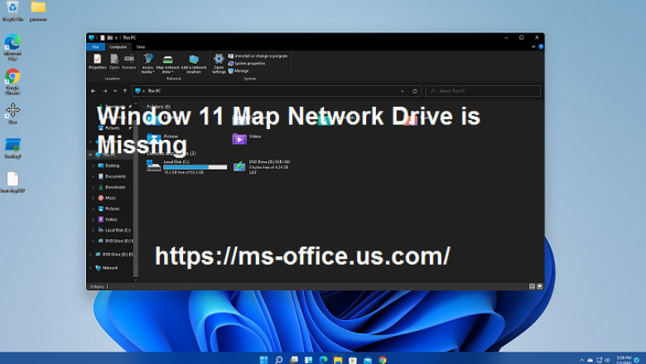This screenshot has width=646, height=364.
Task: Click the Search This PC field
Action: (485, 91)
